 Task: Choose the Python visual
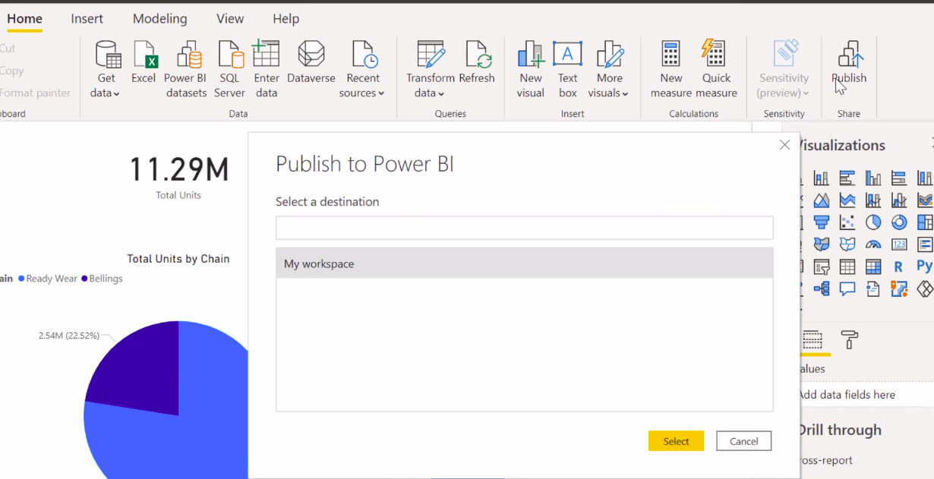pos(924,266)
